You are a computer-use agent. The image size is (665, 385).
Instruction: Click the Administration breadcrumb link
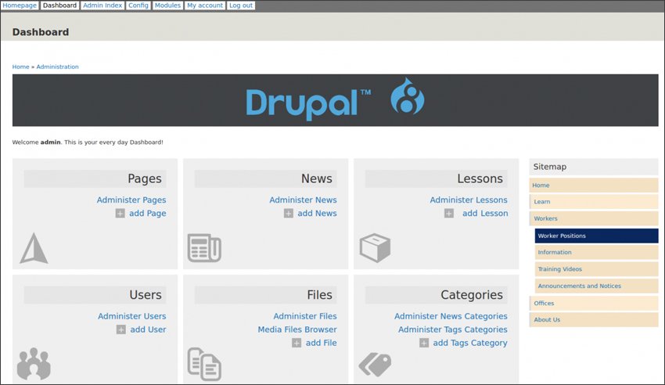coord(57,67)
